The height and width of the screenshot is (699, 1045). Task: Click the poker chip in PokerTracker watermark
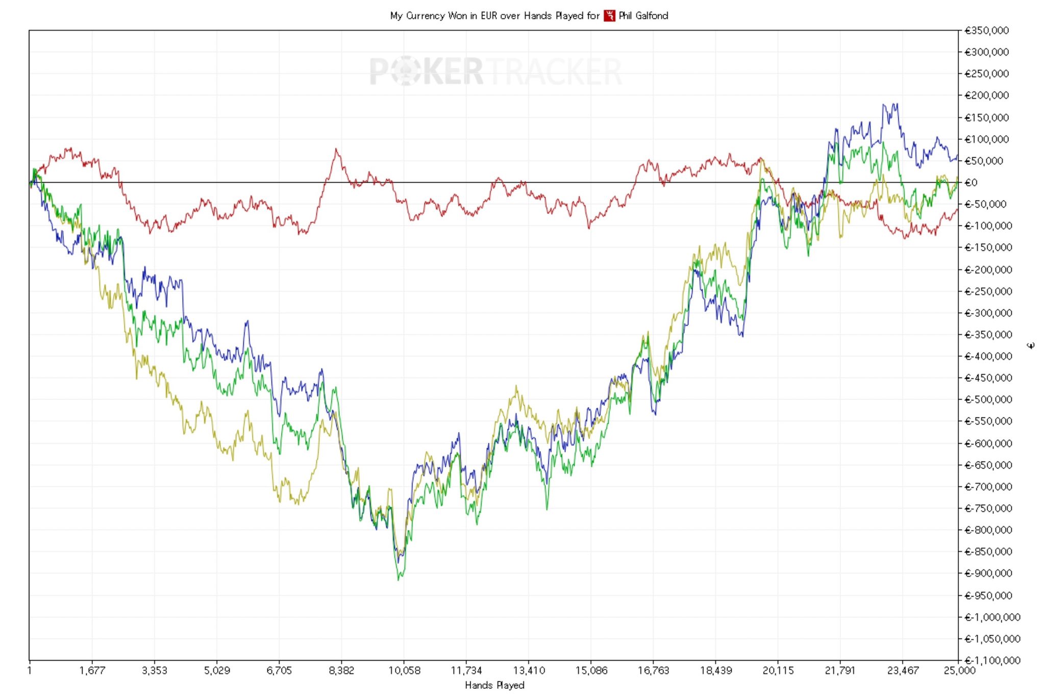click(407, 71)
